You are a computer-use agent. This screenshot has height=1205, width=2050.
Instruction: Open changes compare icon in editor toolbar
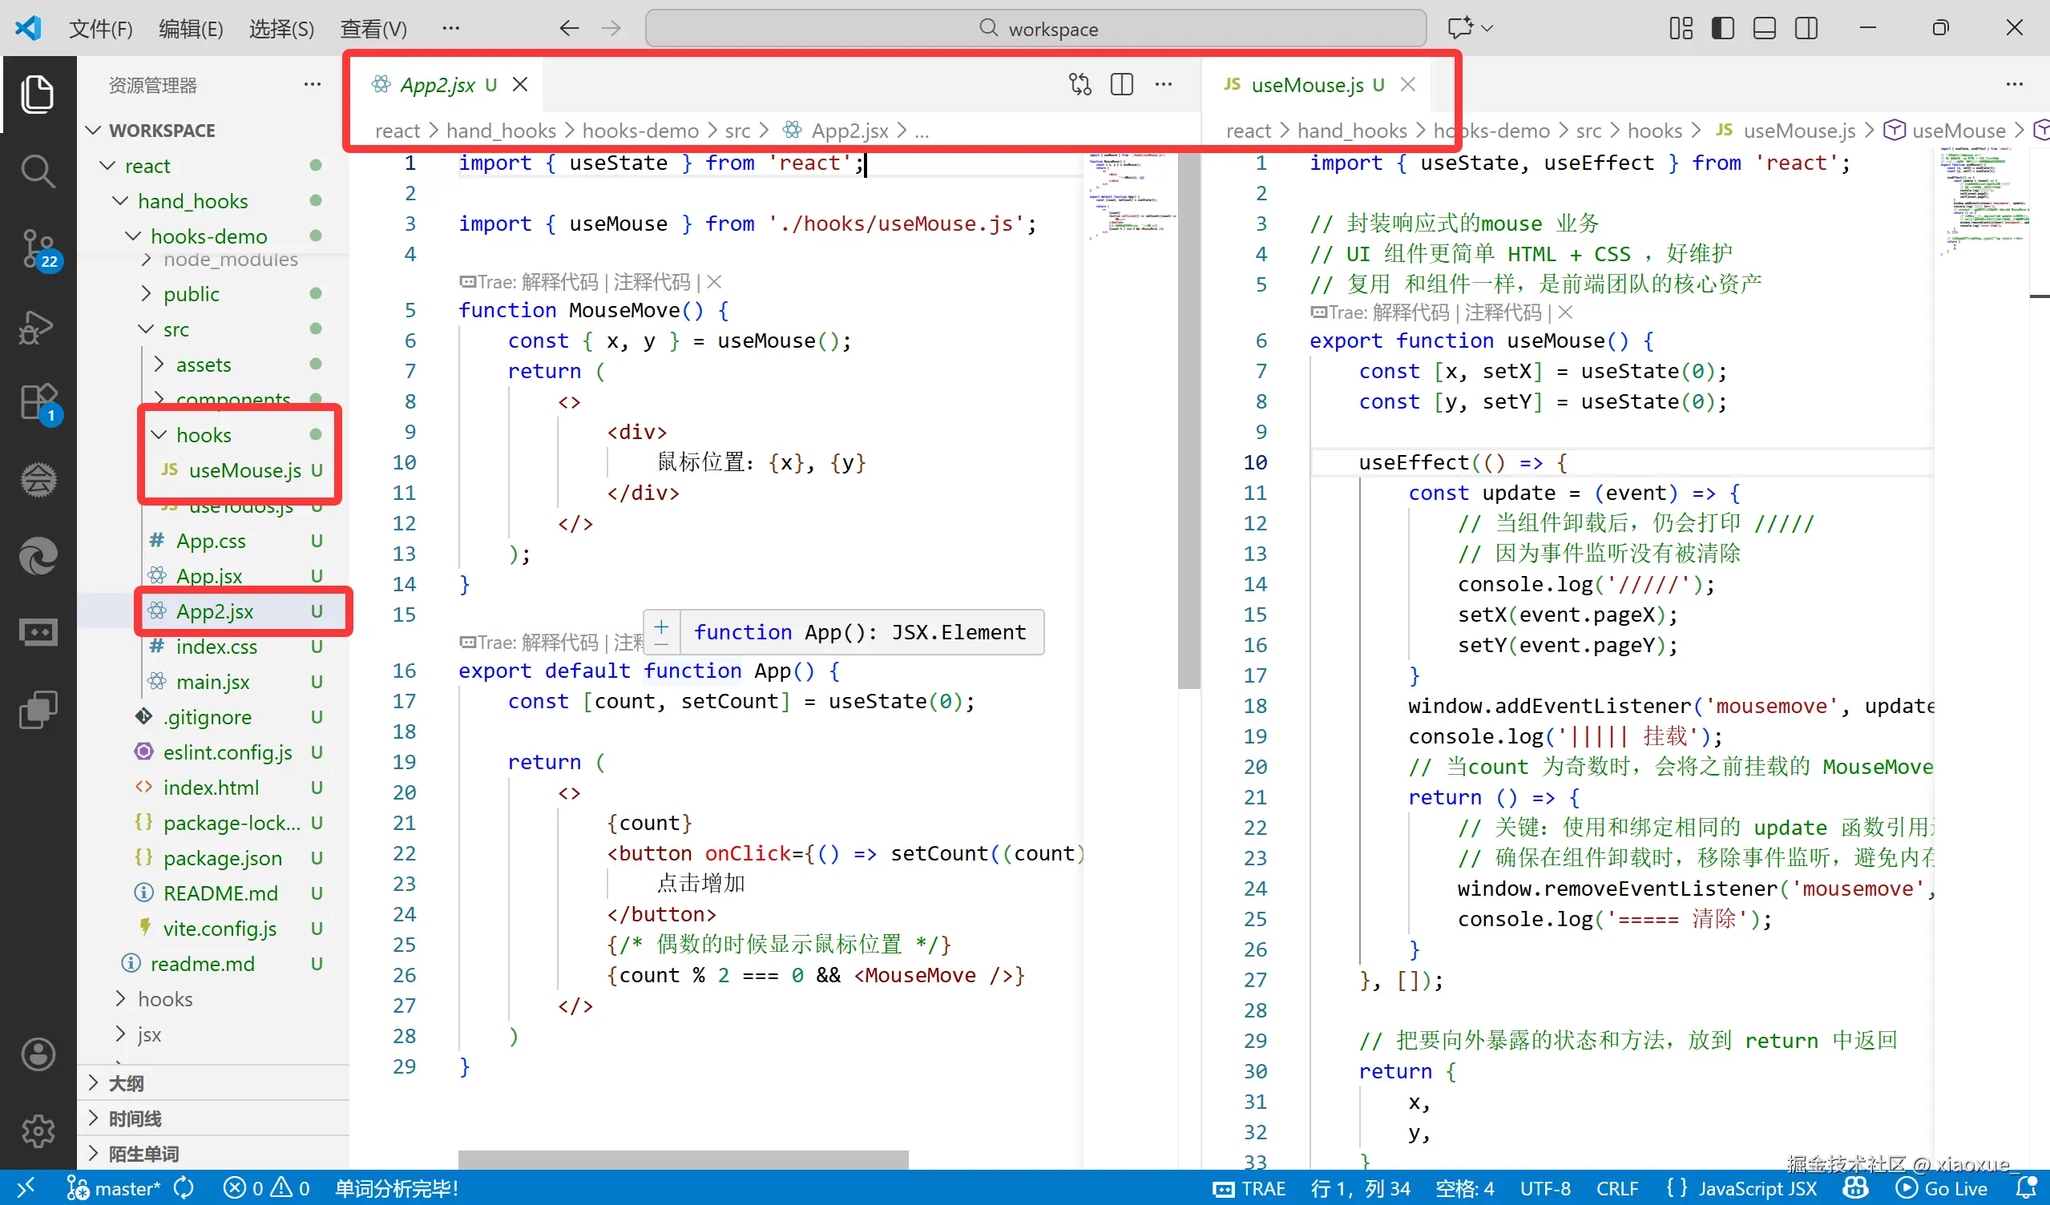coord(1079,85)
